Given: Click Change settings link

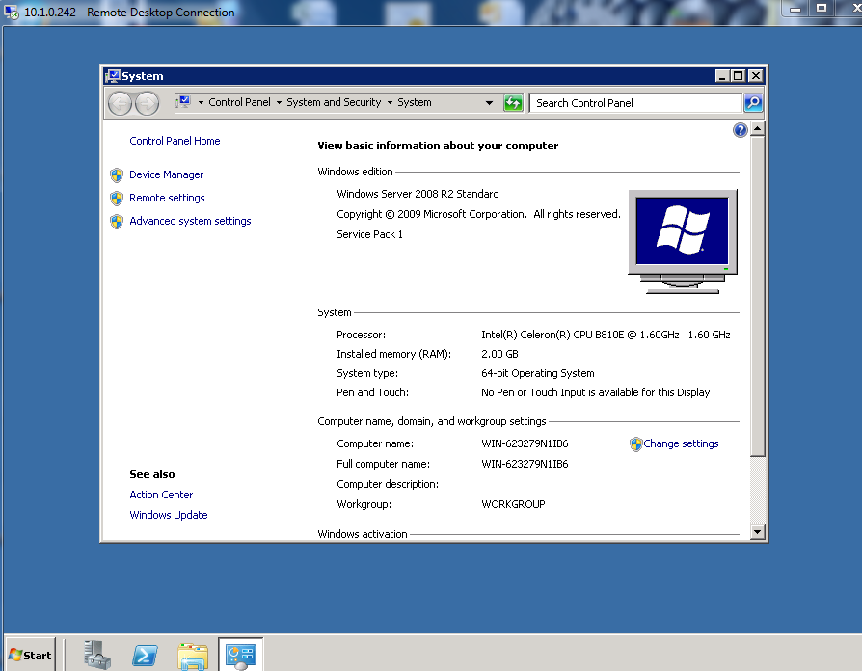Looking at the screenshot, I should click(681, 443).
